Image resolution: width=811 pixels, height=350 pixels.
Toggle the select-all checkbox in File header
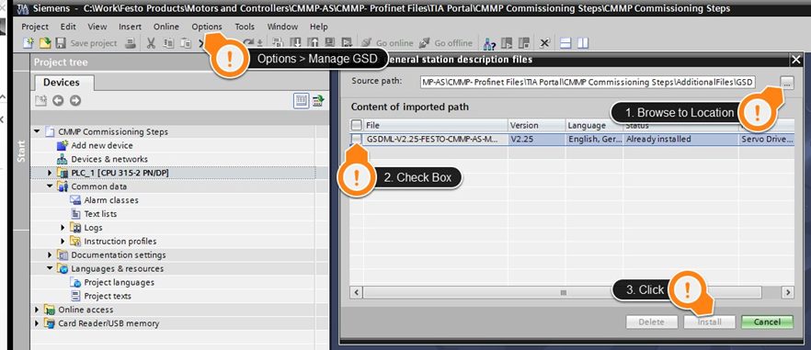click(357, 125)
